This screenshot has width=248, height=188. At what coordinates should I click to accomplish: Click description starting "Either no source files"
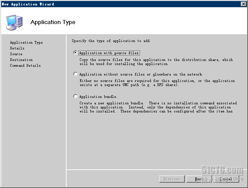click(x=157, y=83)
